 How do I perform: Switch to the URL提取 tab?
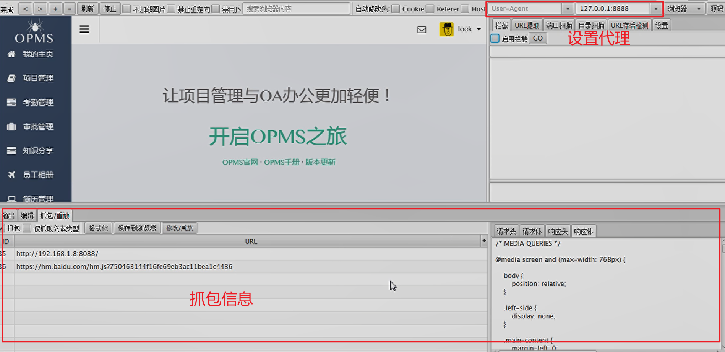(527, 25)
